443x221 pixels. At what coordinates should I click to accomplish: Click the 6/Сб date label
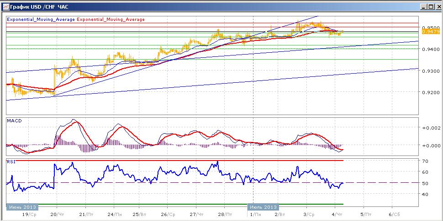tap(394, 214)
